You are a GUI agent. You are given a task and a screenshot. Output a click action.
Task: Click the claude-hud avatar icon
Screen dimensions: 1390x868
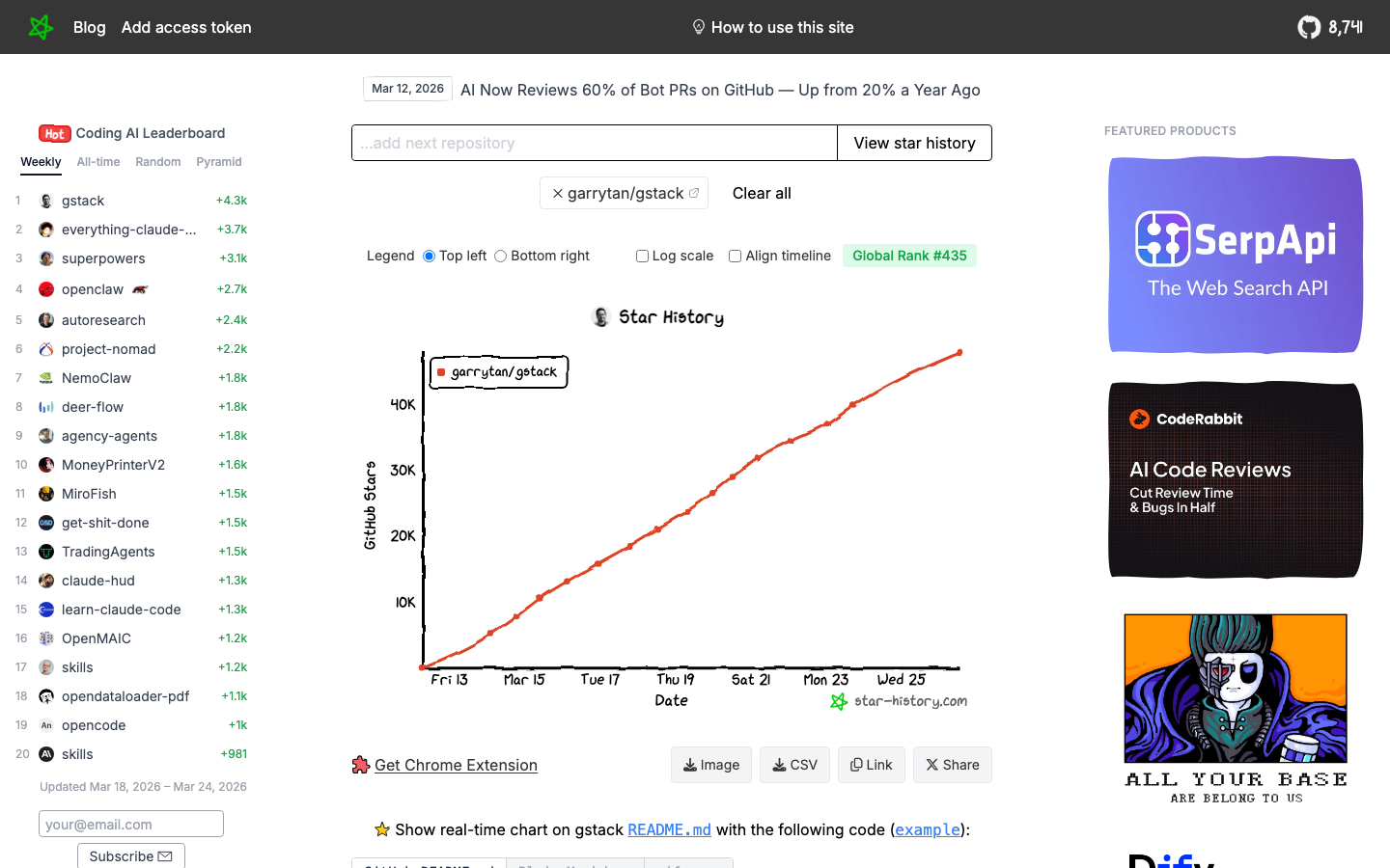click(x=45, y=581)
